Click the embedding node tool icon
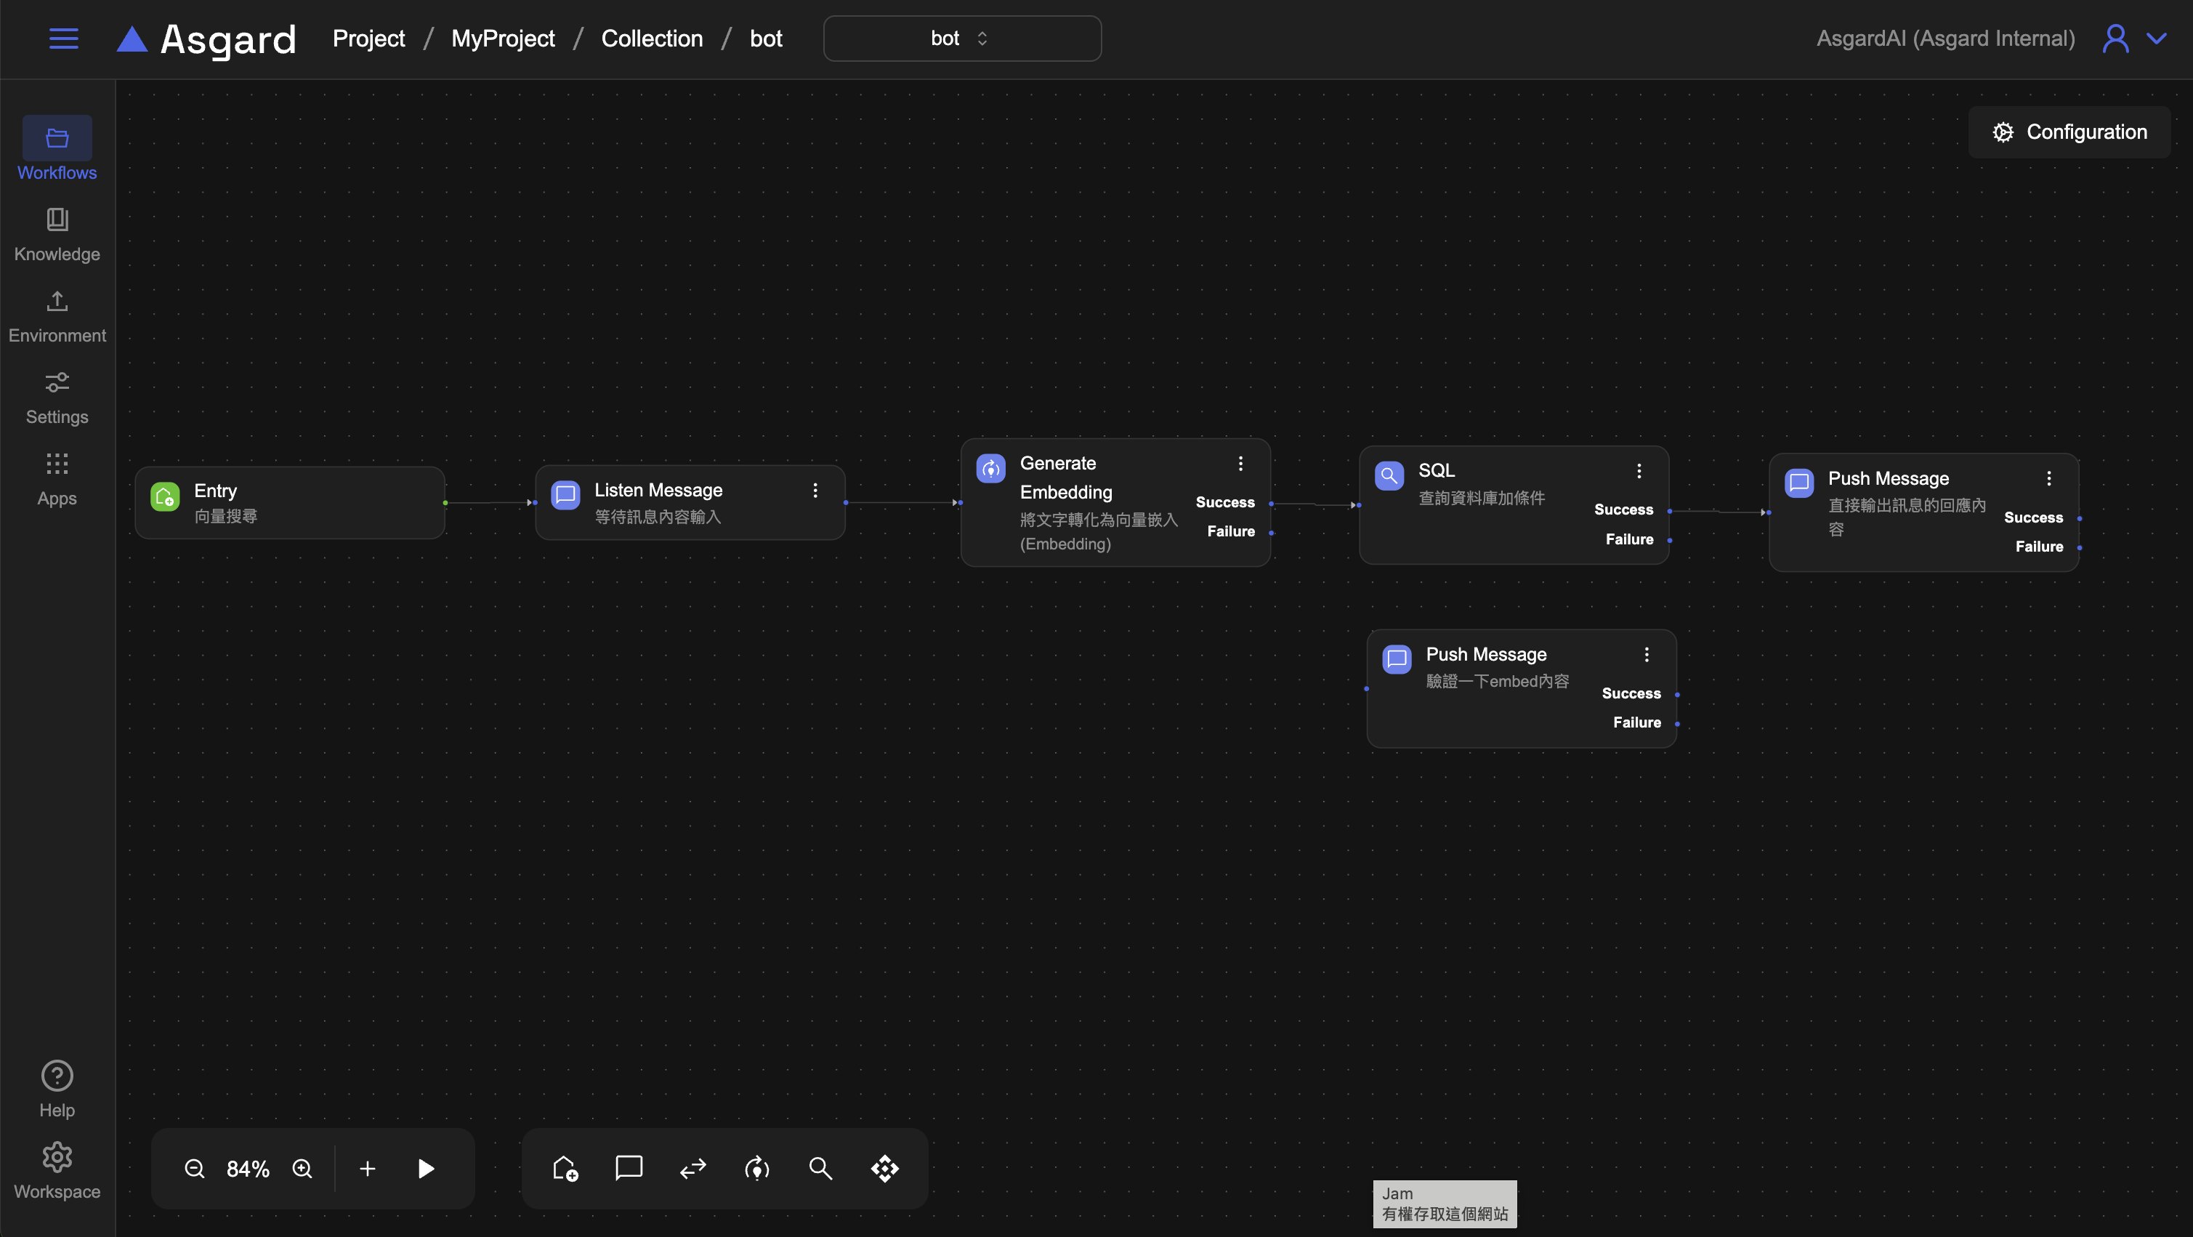Image resolution: width=2193 pixels, height=1237 pixels. click(x=757, y=1168)
